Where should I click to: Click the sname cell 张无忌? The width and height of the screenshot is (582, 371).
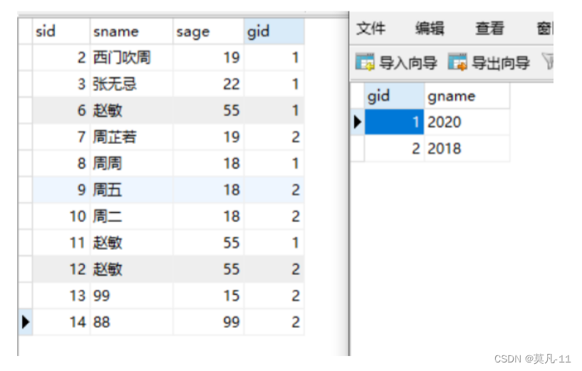pyautogui.click(x=131, y=84)
